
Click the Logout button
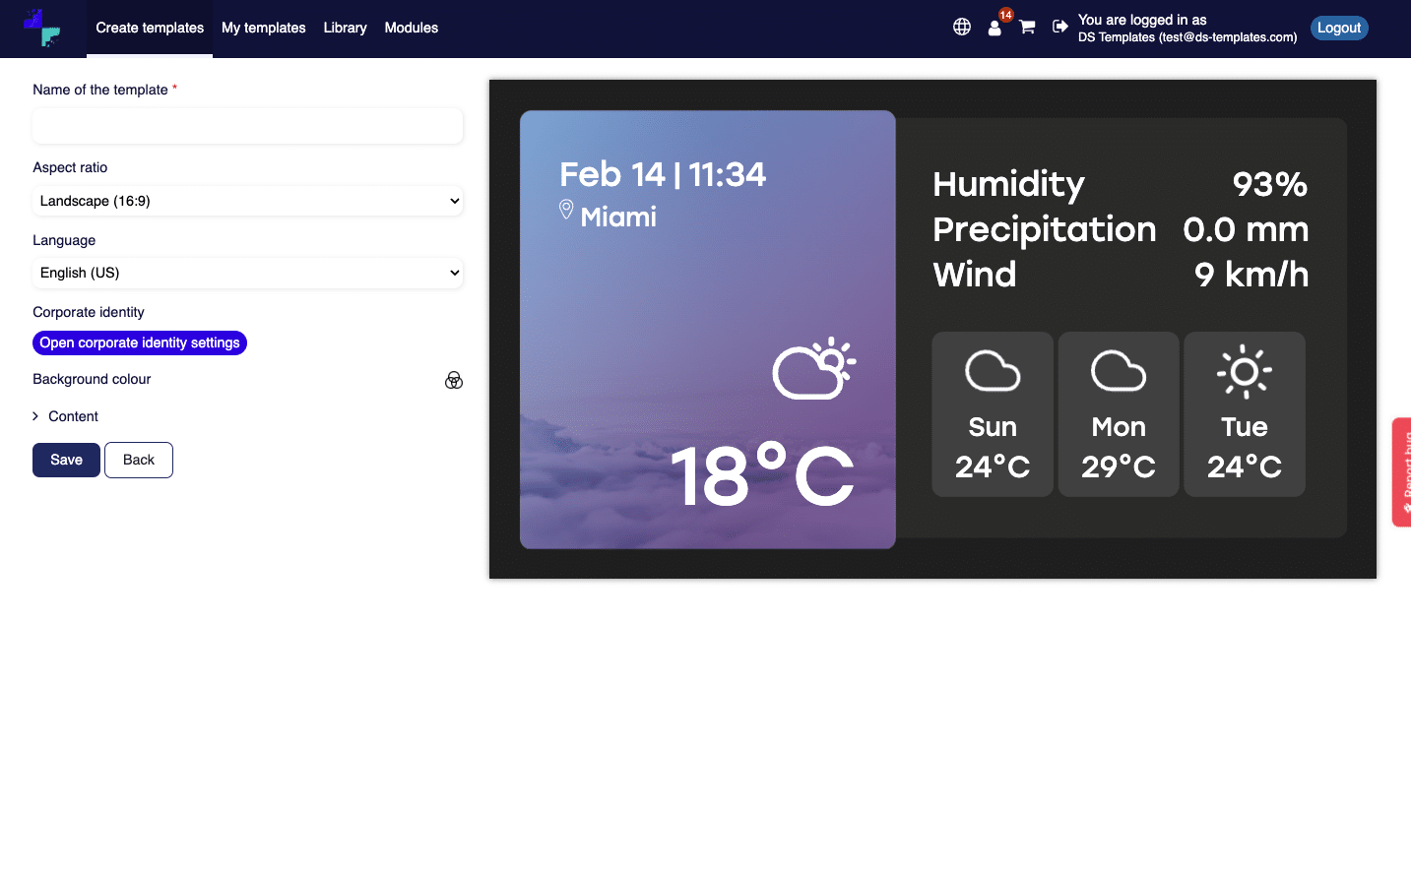pyautogui.click(x=1338, y=28)
